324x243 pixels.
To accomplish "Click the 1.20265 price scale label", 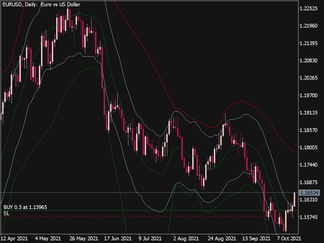I will [x=308, y=78].
